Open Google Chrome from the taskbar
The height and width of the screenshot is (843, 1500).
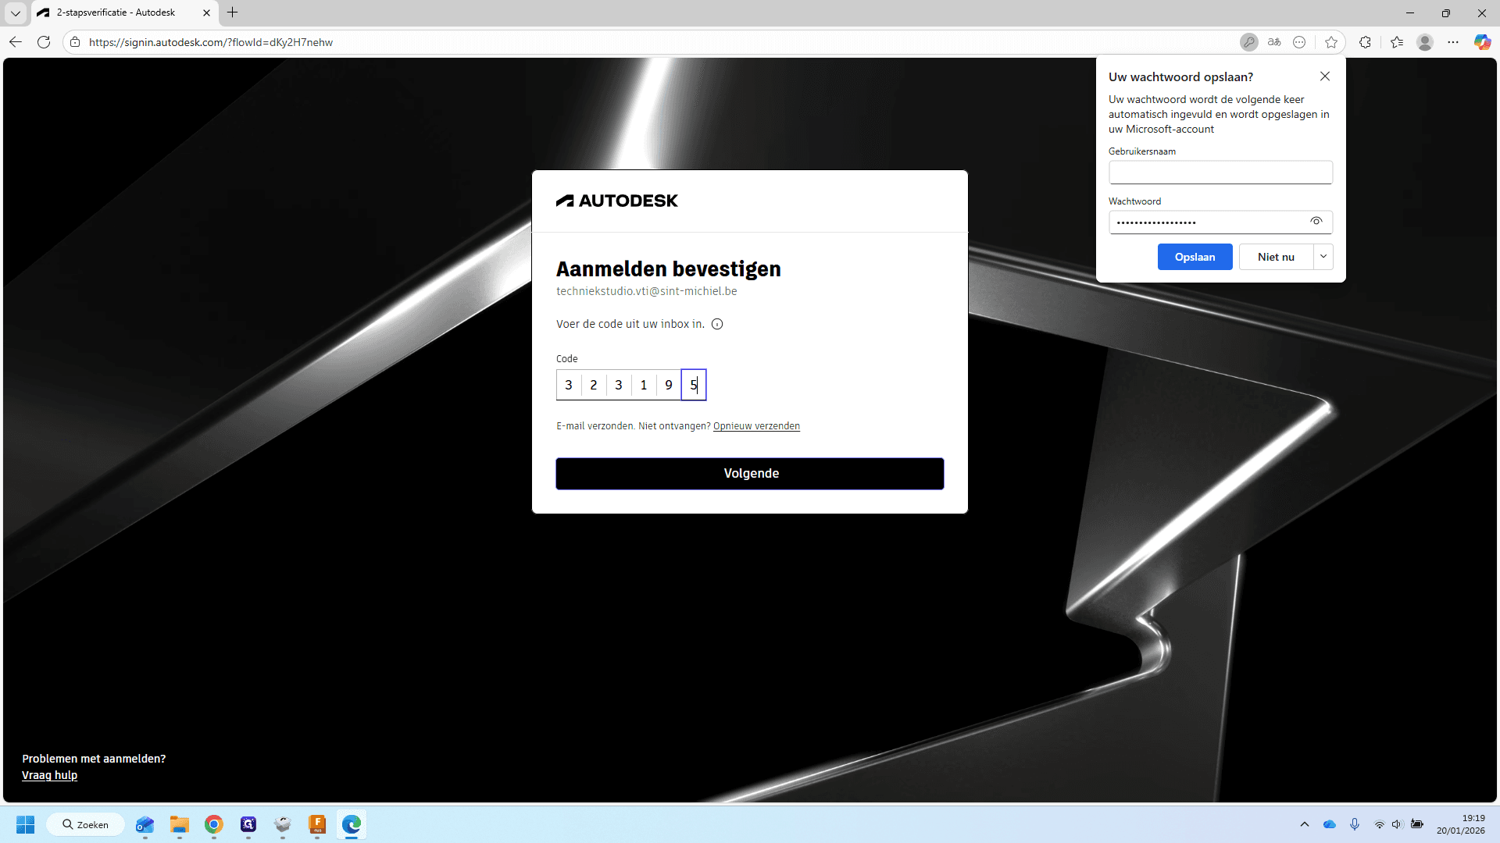214,824
